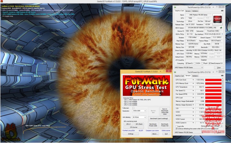Toggle the PhysX checkbox
Viewport: 231px width, 143px height.
(x=202, y=63)
